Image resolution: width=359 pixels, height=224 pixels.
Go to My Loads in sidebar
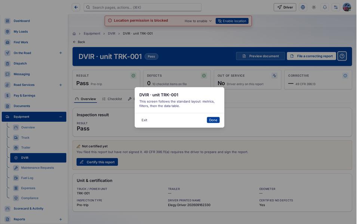tap(34, 31)
